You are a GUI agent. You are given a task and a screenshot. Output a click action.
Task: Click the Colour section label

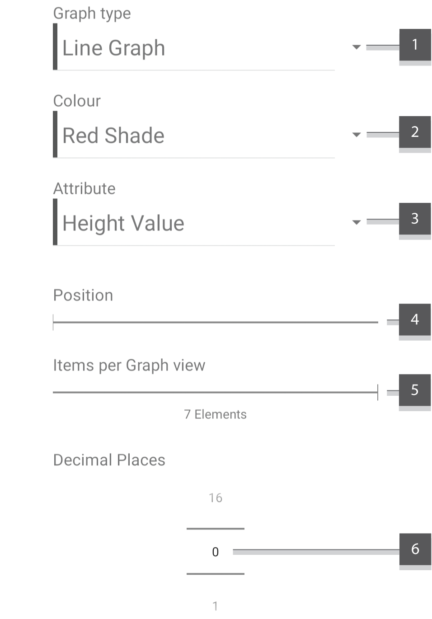click(x=77, y=101)
